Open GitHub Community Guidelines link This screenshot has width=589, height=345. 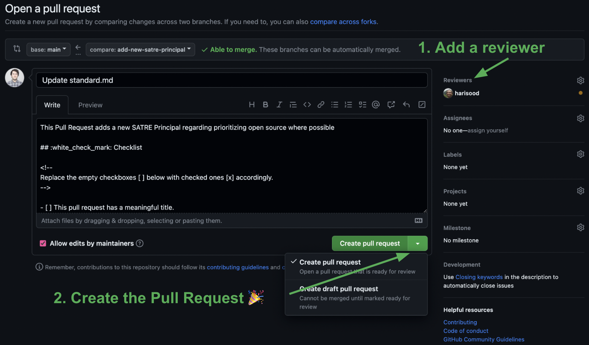click(484, 339)
